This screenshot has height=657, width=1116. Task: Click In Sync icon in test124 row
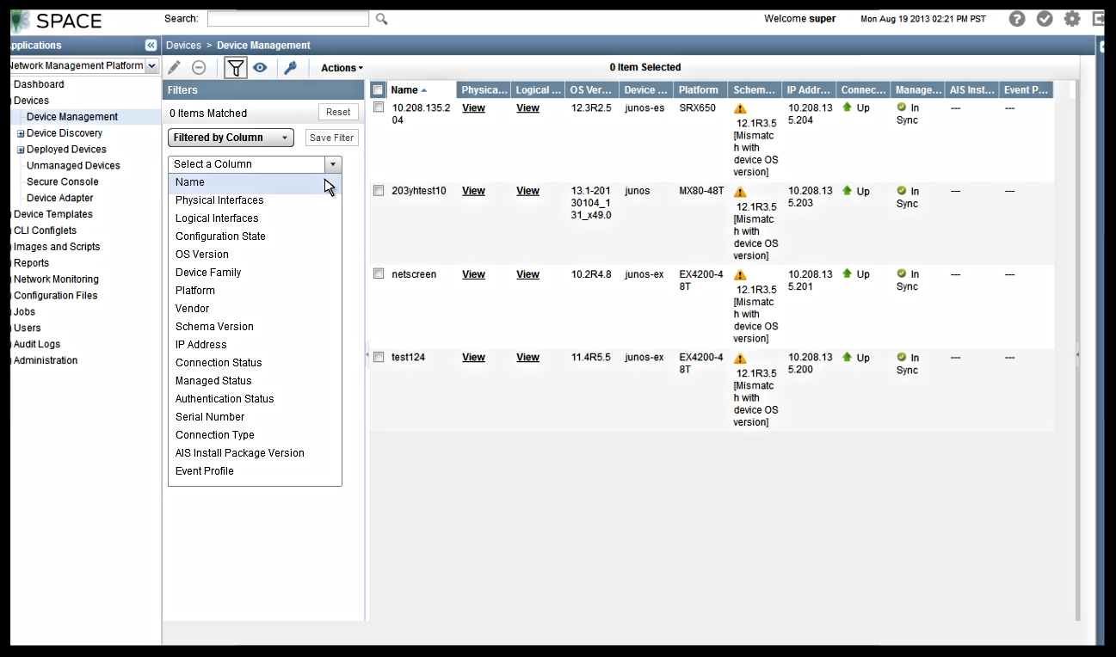coord(902,357)
